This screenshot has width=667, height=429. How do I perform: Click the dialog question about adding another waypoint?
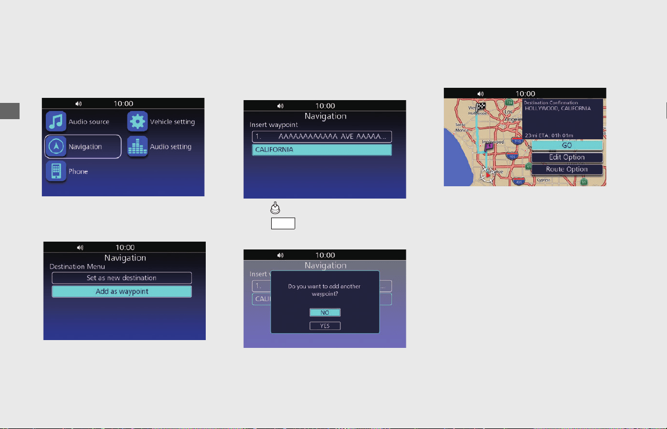(324, 290)
